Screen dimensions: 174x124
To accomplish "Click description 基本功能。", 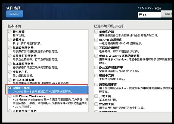I will [19, 35].
